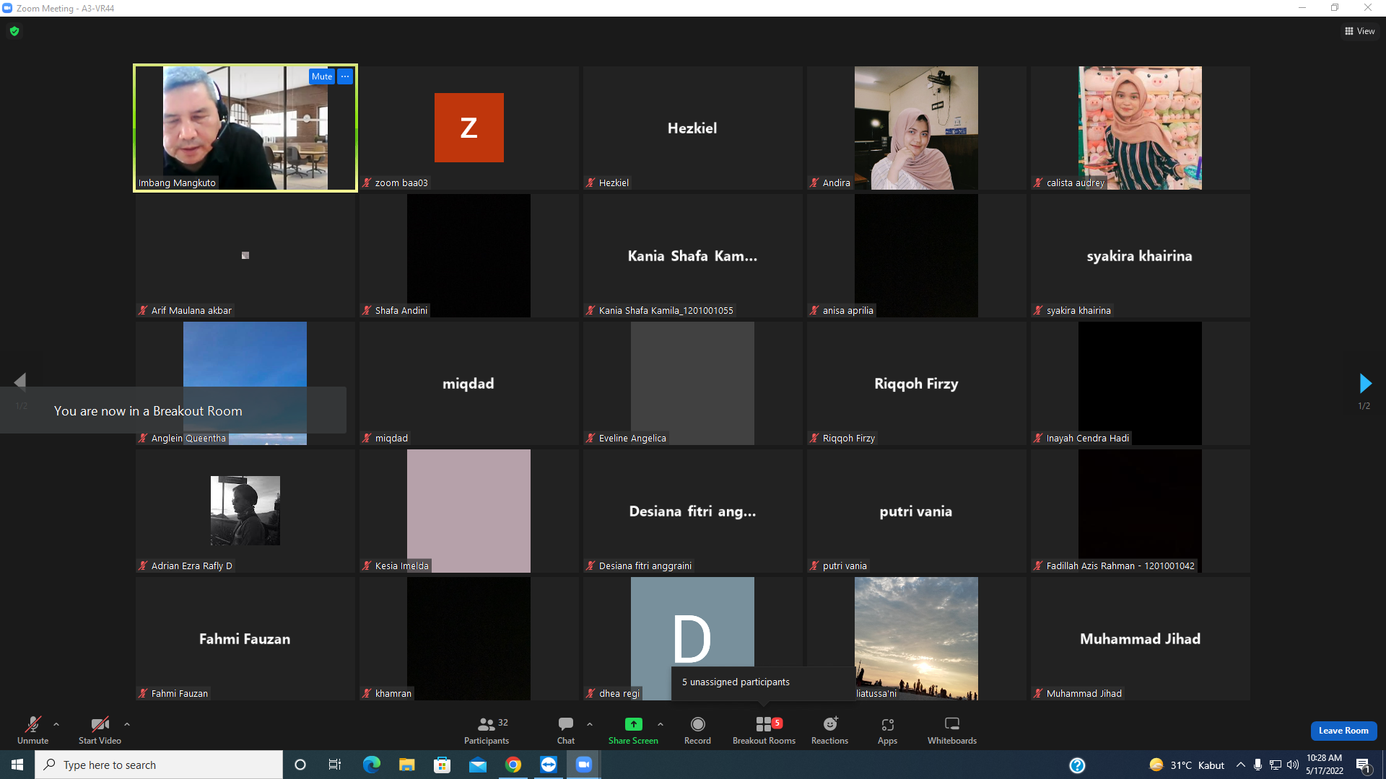This screenshot has width=1386, height=779.
Task: Open the Participants panel
Action: tap(487, 730)
